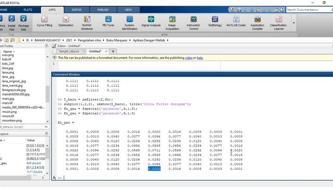
Task: Switch to the PUBLISH ribbon tab
Action: pos(103,10)
